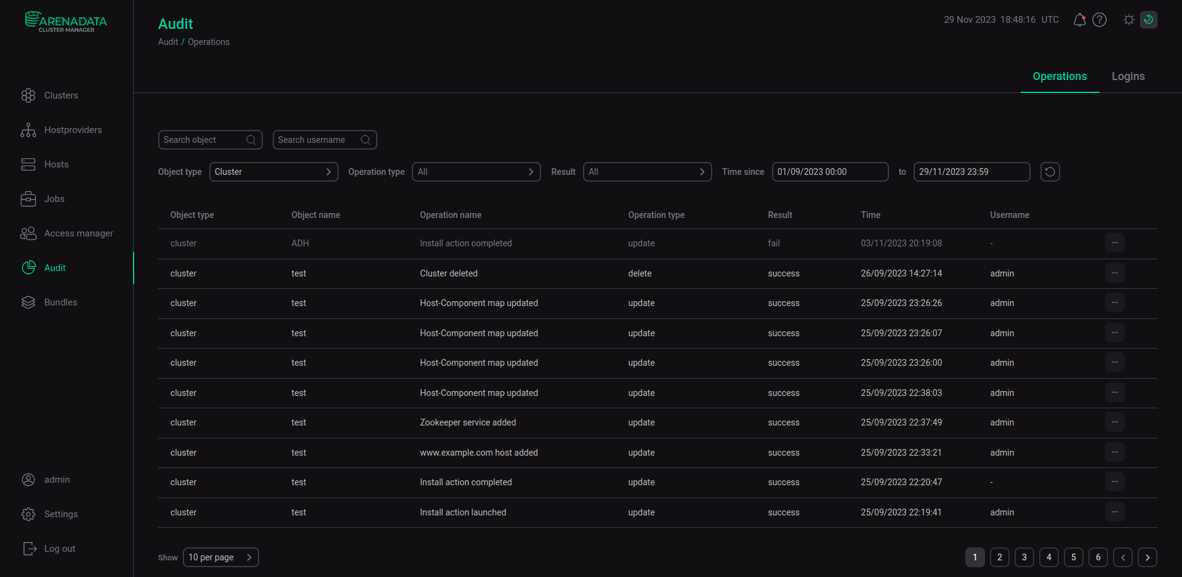This screenshot has height=577, width=1182.
Task: Click the UTC clock display
Action: click(x=1002, y=20)
